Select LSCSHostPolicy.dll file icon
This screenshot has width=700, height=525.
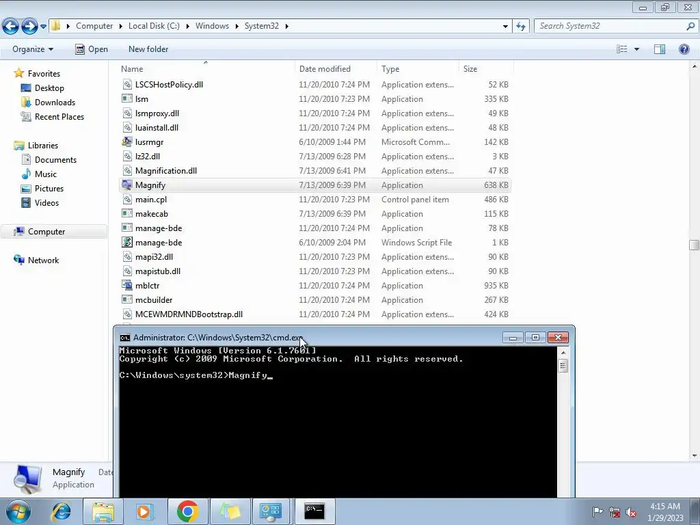click(x=126, y=84)
